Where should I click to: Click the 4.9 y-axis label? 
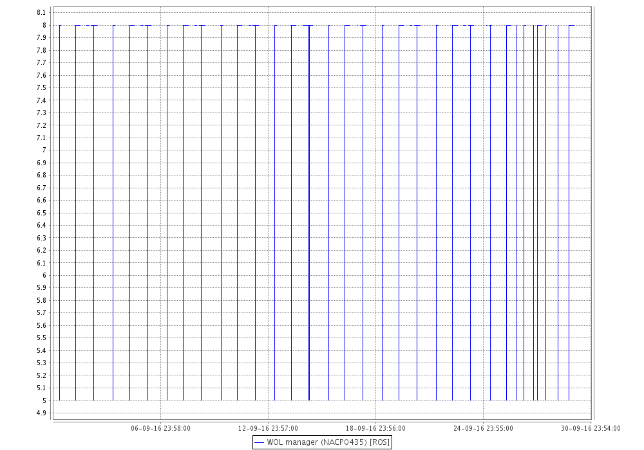click(41, 413)
